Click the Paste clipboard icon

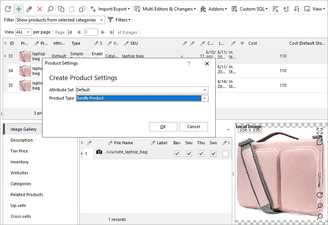pos(72,9)
